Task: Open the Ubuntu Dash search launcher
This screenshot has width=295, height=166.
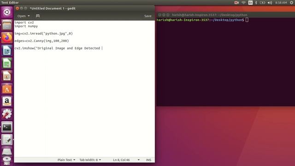Action: point(7,12)
